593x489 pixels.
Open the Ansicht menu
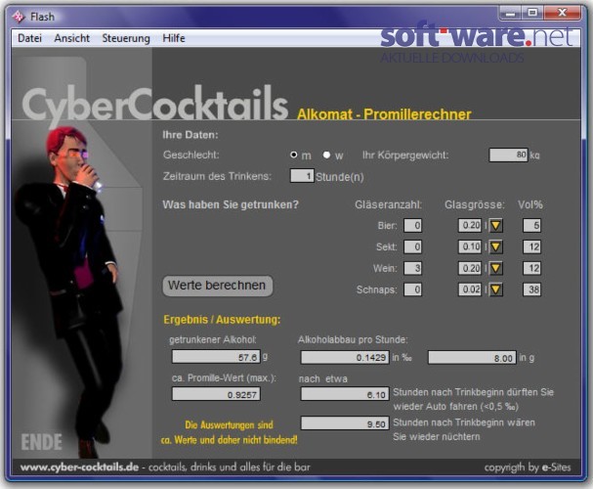coord(72,38)
